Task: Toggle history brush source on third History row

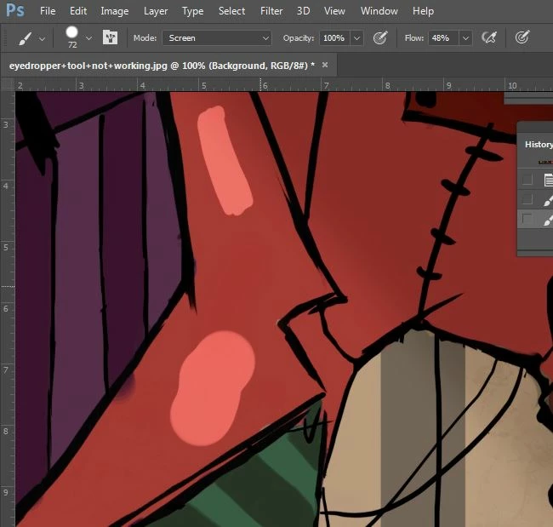Action: 527,219
